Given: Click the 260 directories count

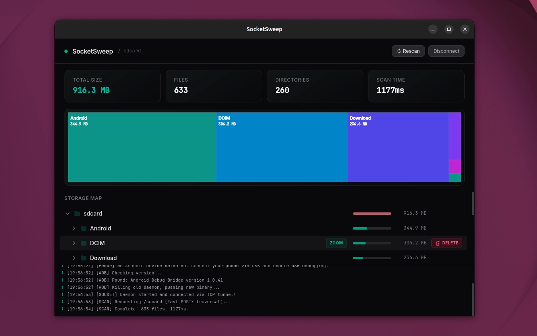Looking at the screenshot, I should [x=282, y=90].
